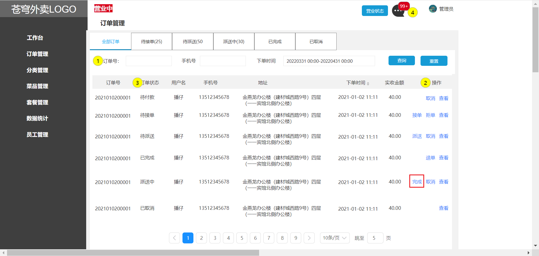
Task: Sort by order time column arrows
Action: tap(368, 83)
